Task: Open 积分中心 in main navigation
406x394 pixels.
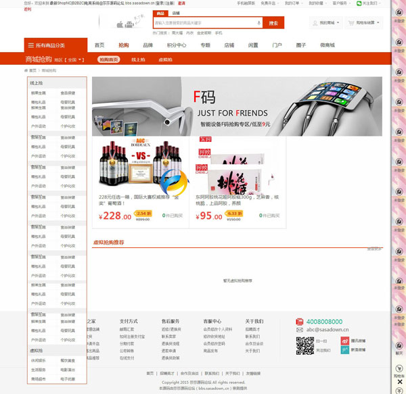Action: tap(177, 45)
